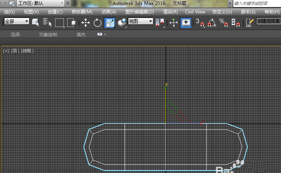Click the Select and Place tool
This screenshot has width=281, height=173.
tap(122, 22)
